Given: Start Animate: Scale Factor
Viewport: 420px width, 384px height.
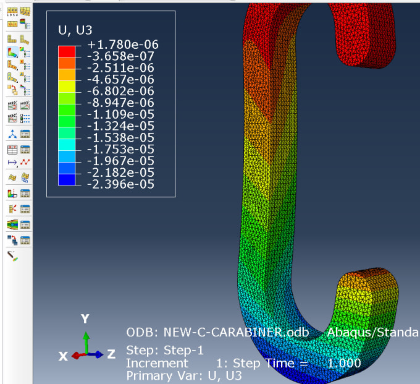Looking at the screenshot, I should click(12, 105).
